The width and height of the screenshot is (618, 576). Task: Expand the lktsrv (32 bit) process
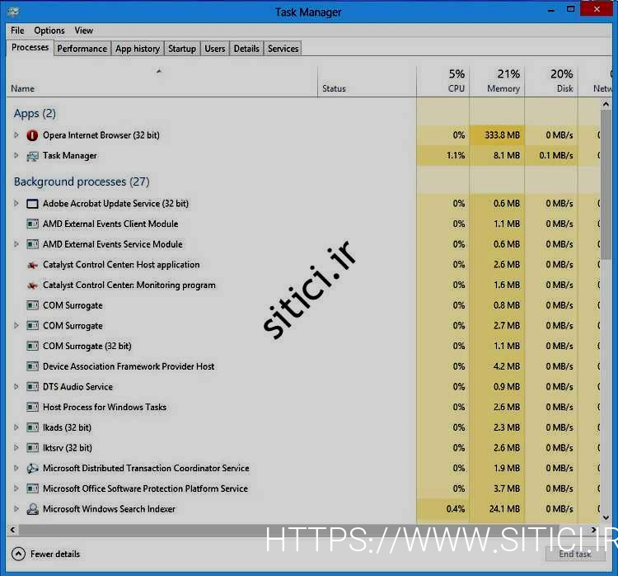tap(16, 448)
